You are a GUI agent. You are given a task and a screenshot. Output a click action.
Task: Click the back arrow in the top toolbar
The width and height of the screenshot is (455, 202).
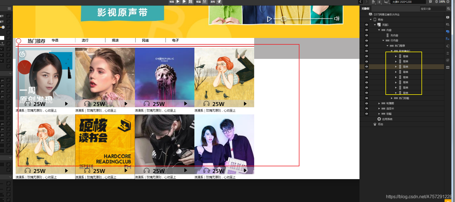(361, 2)
